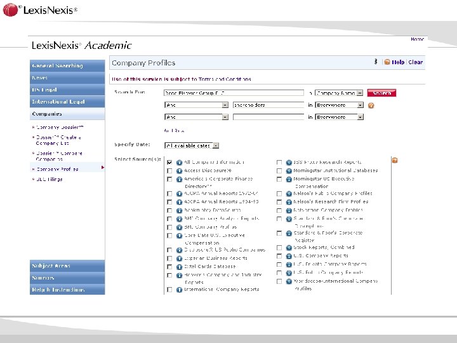Check Access Disclosure source checkbox
Image resolution: width=457 pixels, height=343 pixels.
169,171
